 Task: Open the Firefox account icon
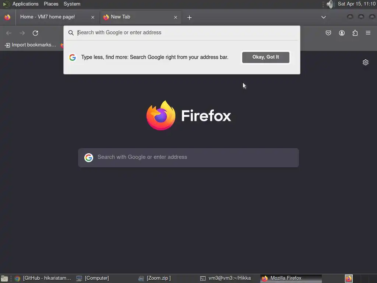pyautogui.click(x=342, y=33)
